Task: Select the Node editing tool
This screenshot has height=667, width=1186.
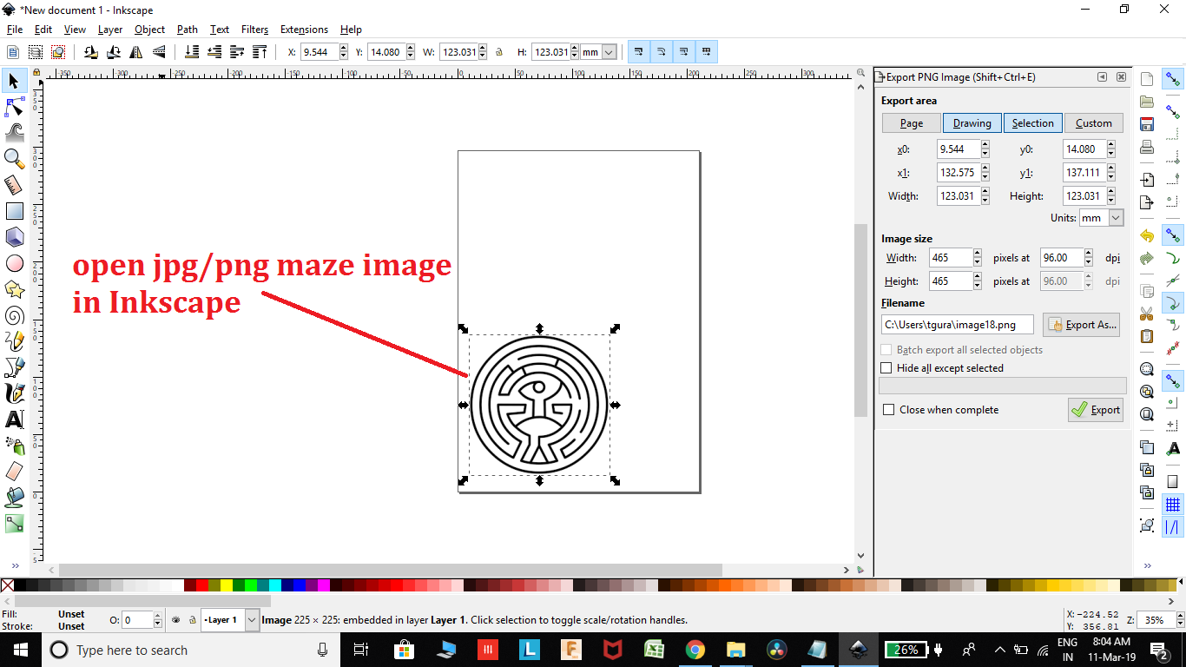Action: coord(15,107)
